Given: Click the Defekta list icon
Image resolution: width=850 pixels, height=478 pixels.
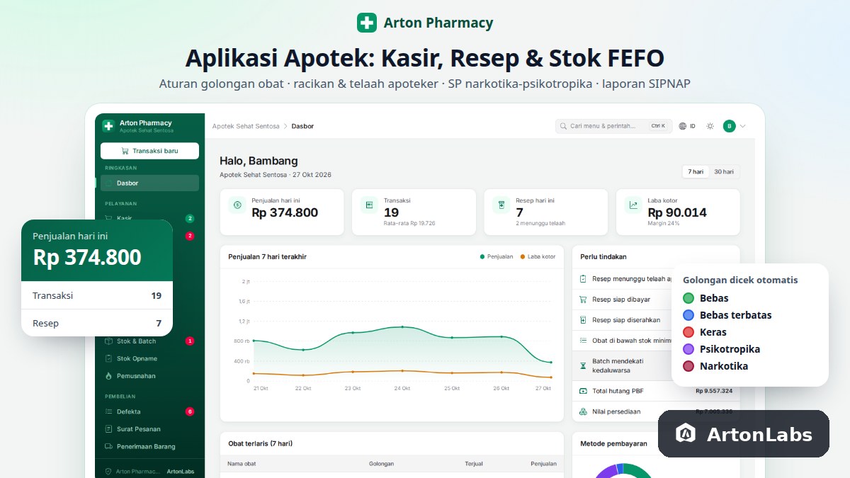Looking at the screenshot, I should [x=108, y=411].
